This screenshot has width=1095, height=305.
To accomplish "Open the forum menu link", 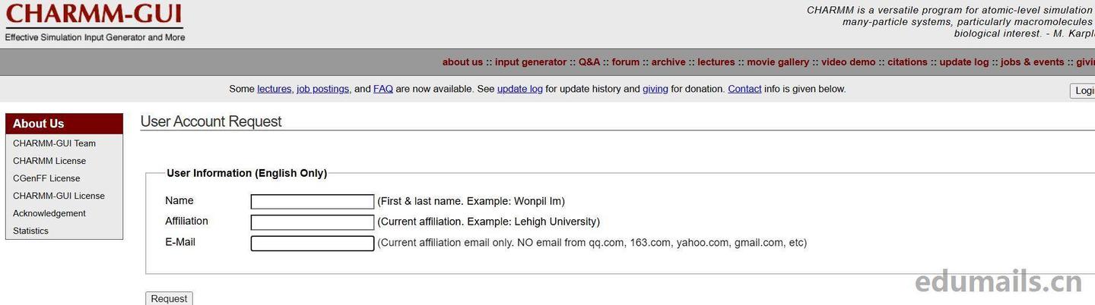I will point(626,62).
